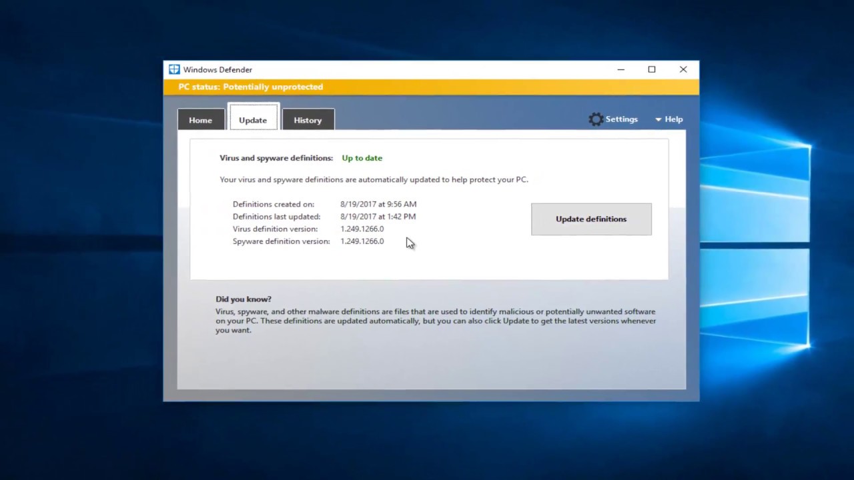The height and width of the screenshot is (480, 854).
Task: Click the 'Definitions created on:' label
Action: coord(274,204)
